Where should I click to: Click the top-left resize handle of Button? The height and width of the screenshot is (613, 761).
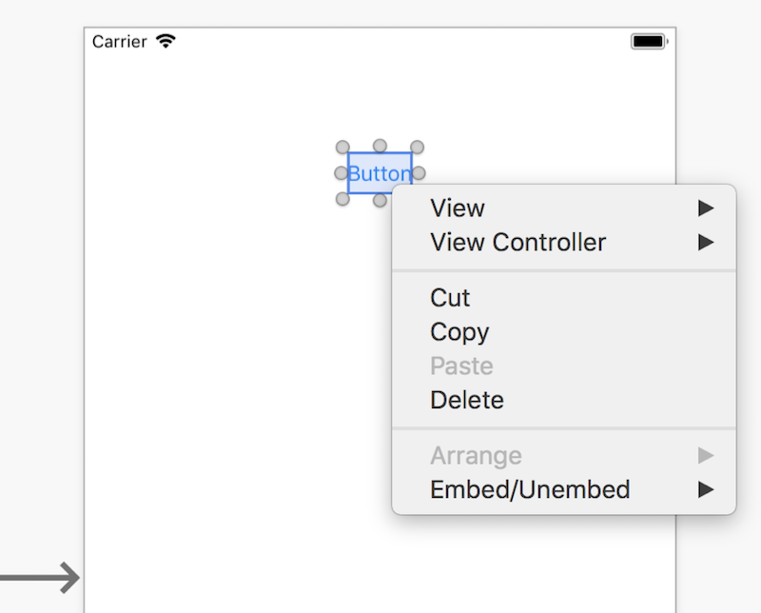[342, 147]
